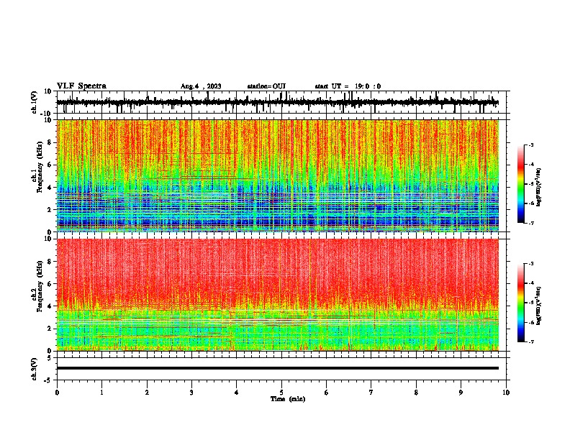570x440 pixels.
Task: Click the ch.1 voltage waveform trace
Action: click(277, 102)
